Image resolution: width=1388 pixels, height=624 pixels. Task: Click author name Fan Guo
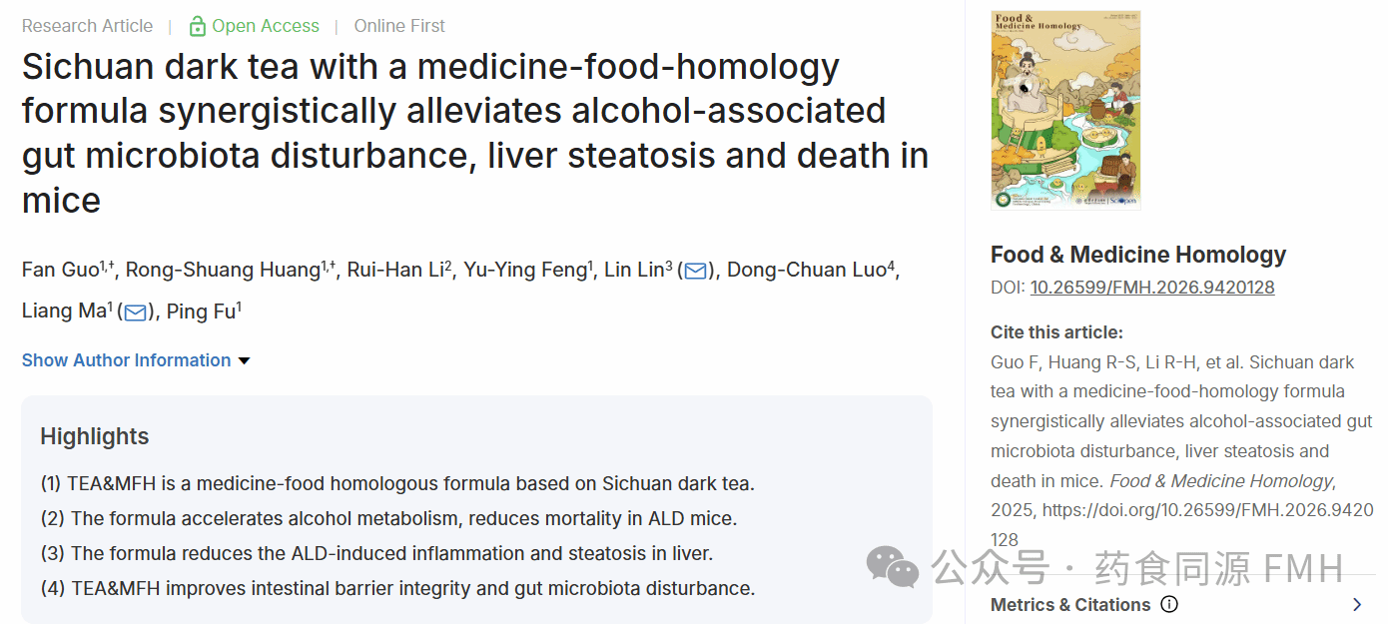coord(60,271)
